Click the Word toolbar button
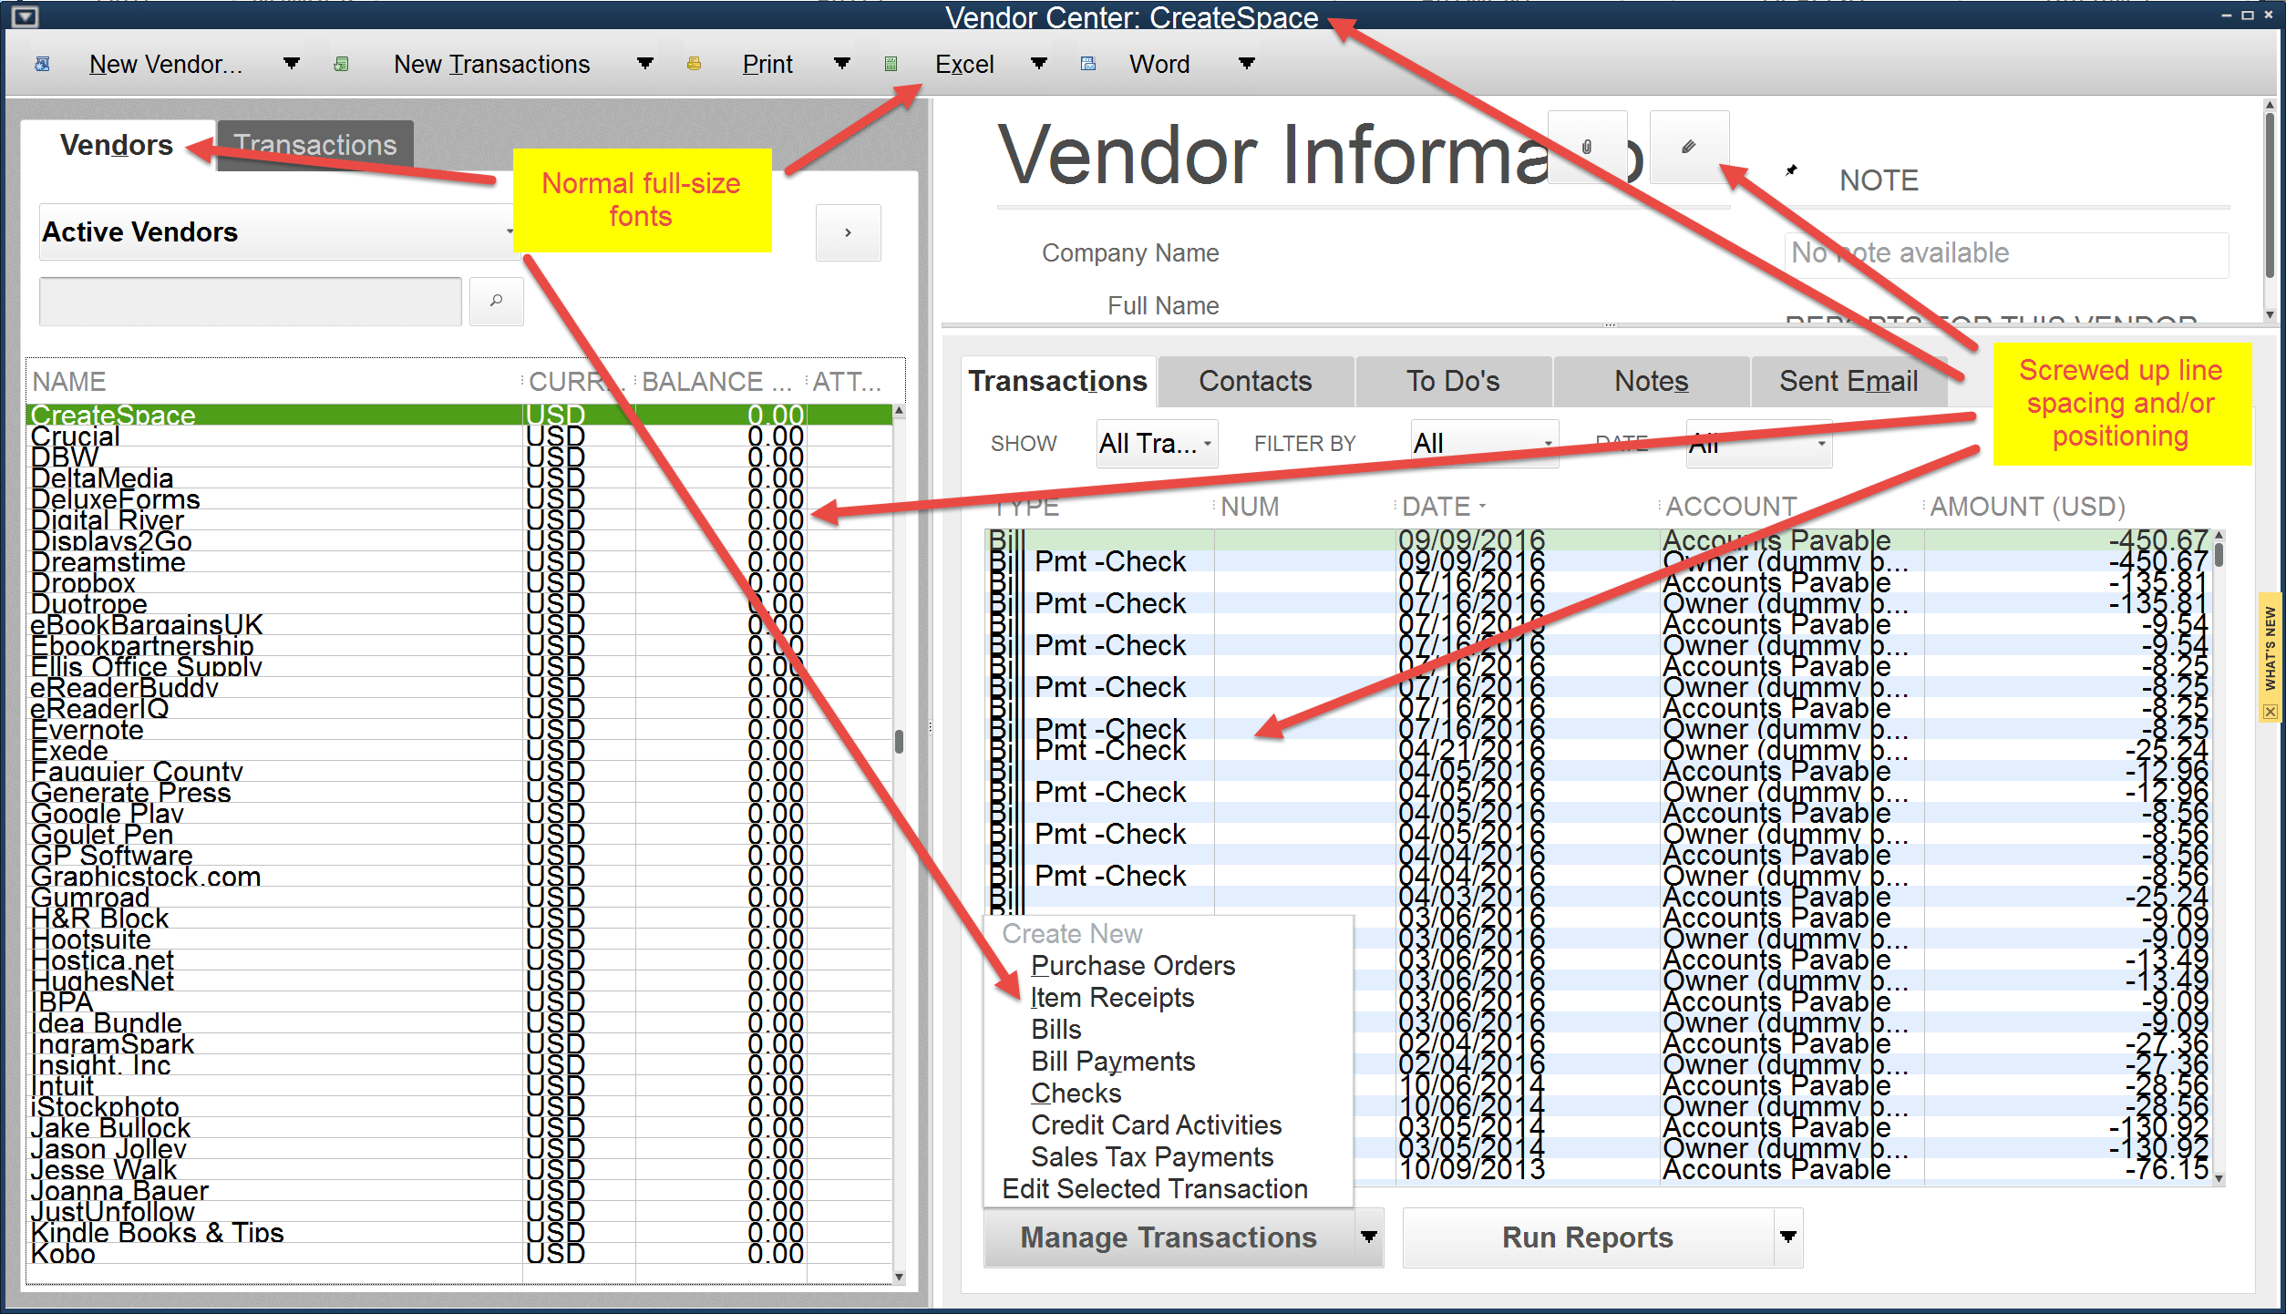 tap(1159, 64)
